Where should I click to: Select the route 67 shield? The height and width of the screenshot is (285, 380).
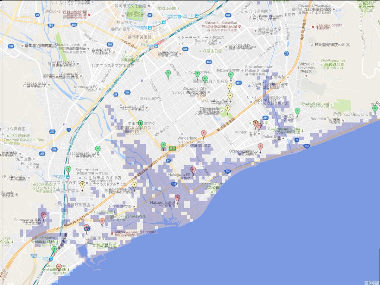[150, 15]
